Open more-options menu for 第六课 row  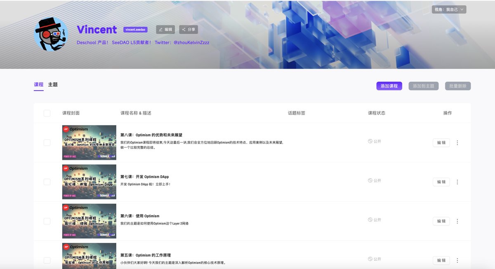[457, 221]
